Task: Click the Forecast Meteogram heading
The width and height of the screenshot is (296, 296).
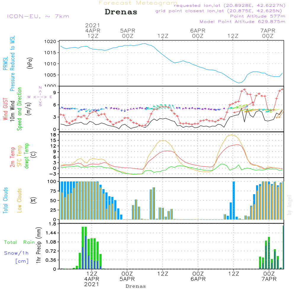Action: (138, 3)
